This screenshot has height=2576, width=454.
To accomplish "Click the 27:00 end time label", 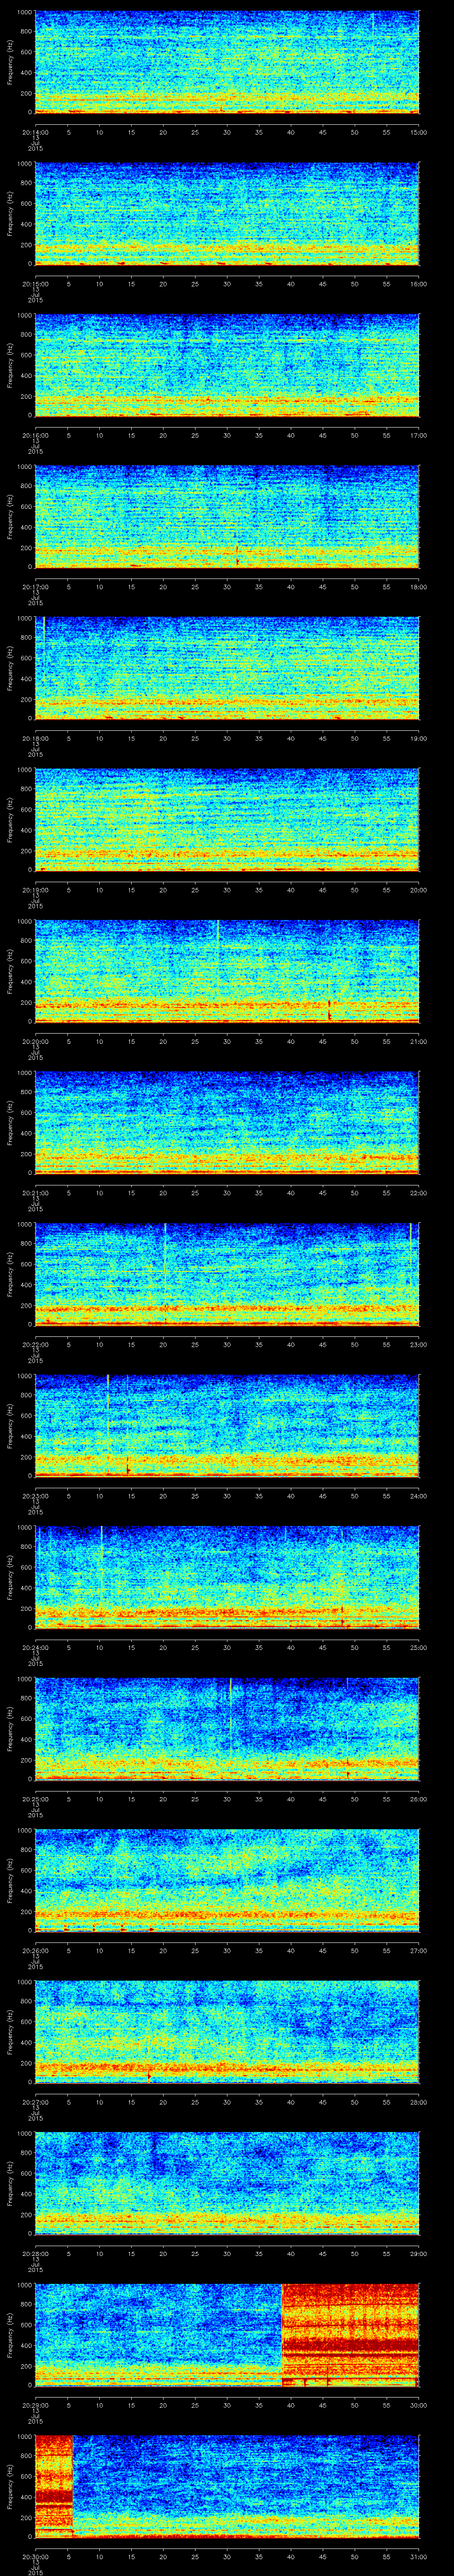I will (x=419, y=1950).
